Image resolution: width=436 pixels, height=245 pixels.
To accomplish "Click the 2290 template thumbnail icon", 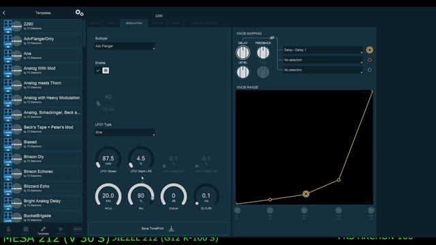I will point(12,26).
